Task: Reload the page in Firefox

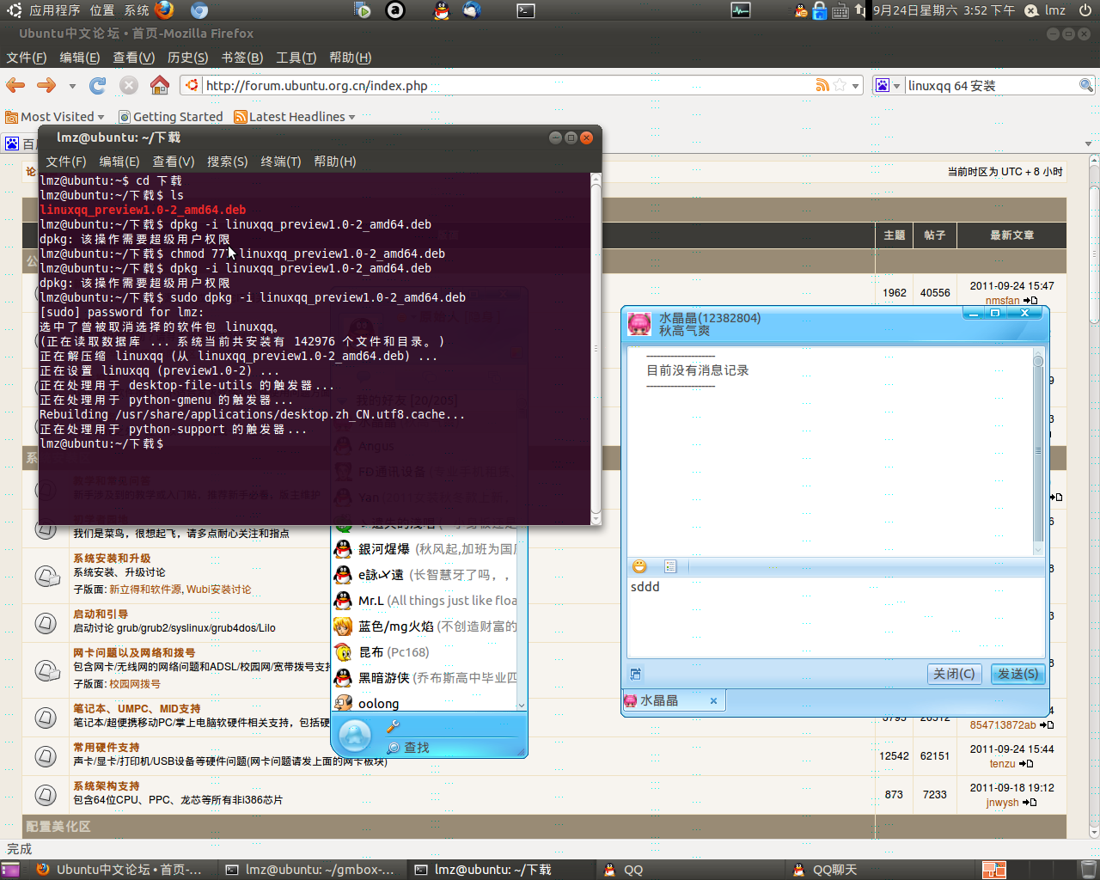Action: click(x=97, y=85)
